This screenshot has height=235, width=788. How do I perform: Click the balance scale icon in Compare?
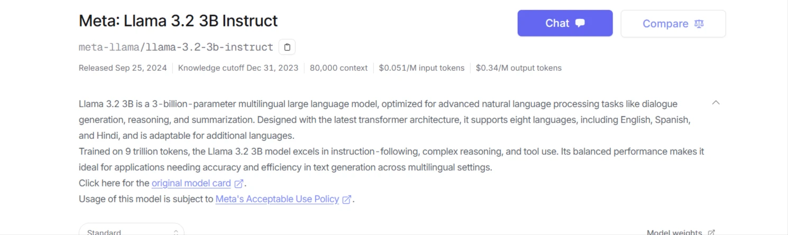[x=699, y=24]
